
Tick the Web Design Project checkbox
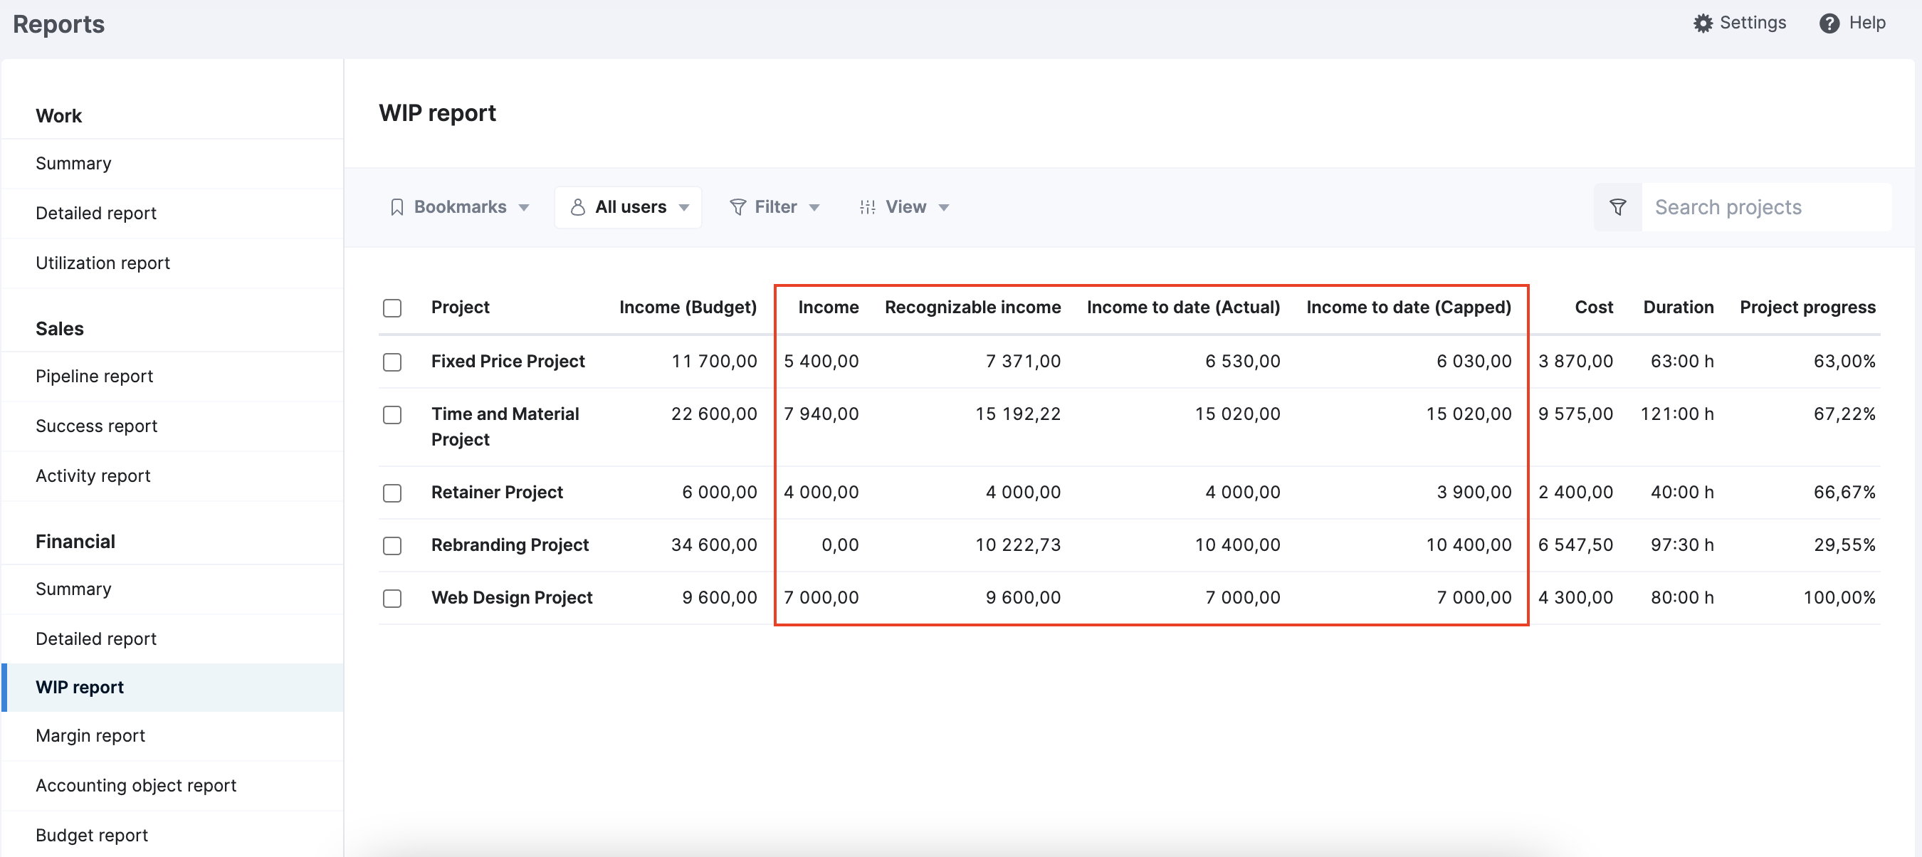pyautogui.click(x=392, y=598)
